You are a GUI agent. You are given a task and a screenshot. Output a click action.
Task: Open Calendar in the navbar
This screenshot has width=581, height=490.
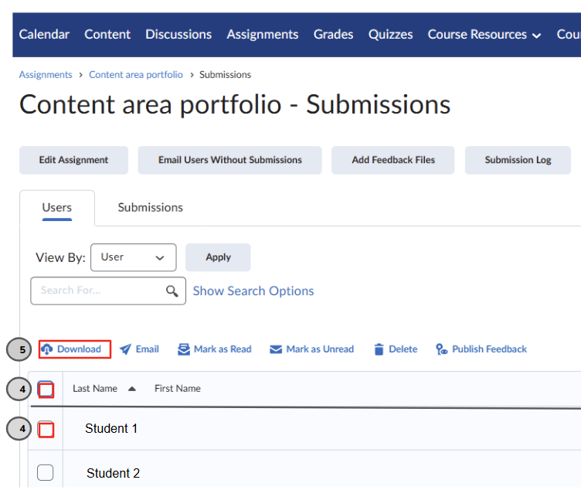[44, 35]
